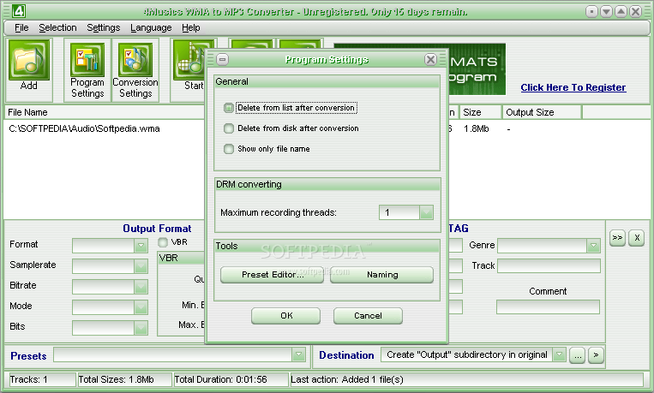Click the Program Settings dialog rollup icon
654x393 pixels.
(x=223, y=60)
